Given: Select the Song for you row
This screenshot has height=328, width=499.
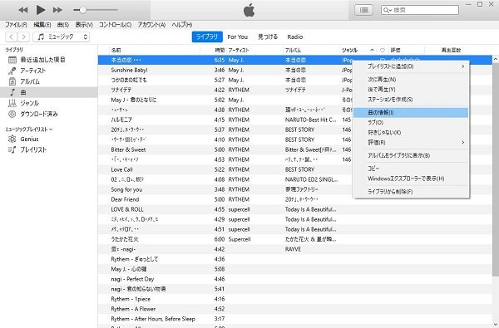Looking at the screenshot, I should 295,189.
